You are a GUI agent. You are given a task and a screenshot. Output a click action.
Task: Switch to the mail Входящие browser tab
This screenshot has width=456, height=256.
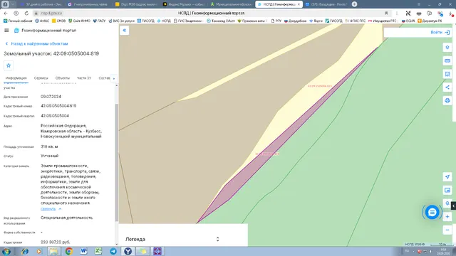(x=326, y=4)
